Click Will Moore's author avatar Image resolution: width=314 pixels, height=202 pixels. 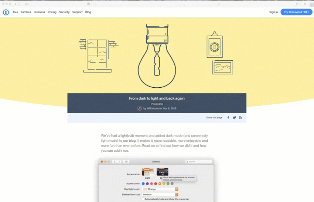point(140,108)
